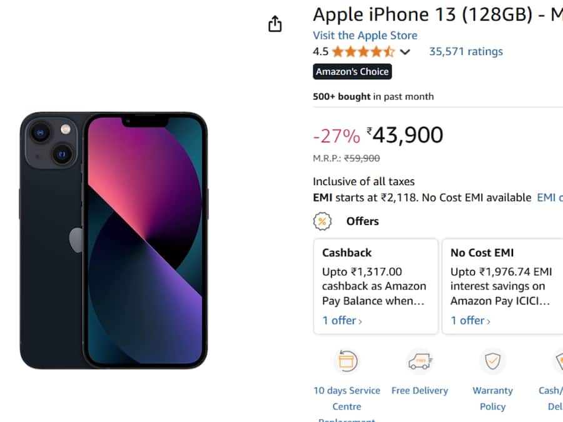The width and height of the screenshot is (563, 422).
Task: Select the Cashback offer card
Action: click(375, 286)
